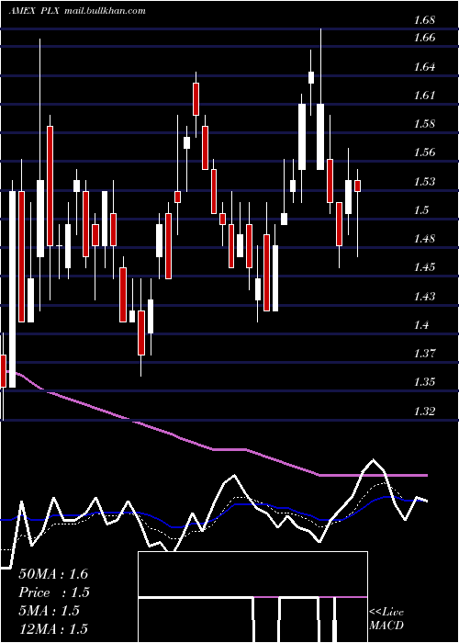
Task: Click the highest white candle near 1.64
Action: [x=311, y=77]
